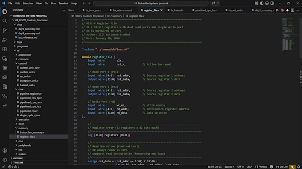Click Go Live in status bar

tap(282, 167)
